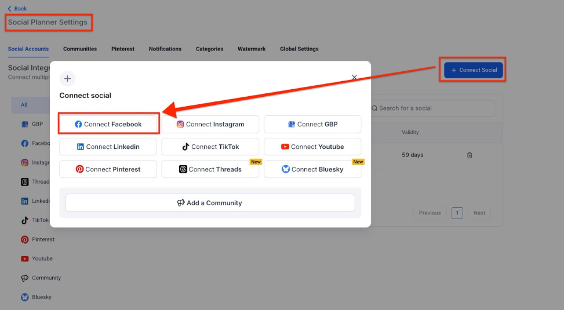Switch to the Notifications tab
This screenshot has width=564, height=310.
point(165,49)
